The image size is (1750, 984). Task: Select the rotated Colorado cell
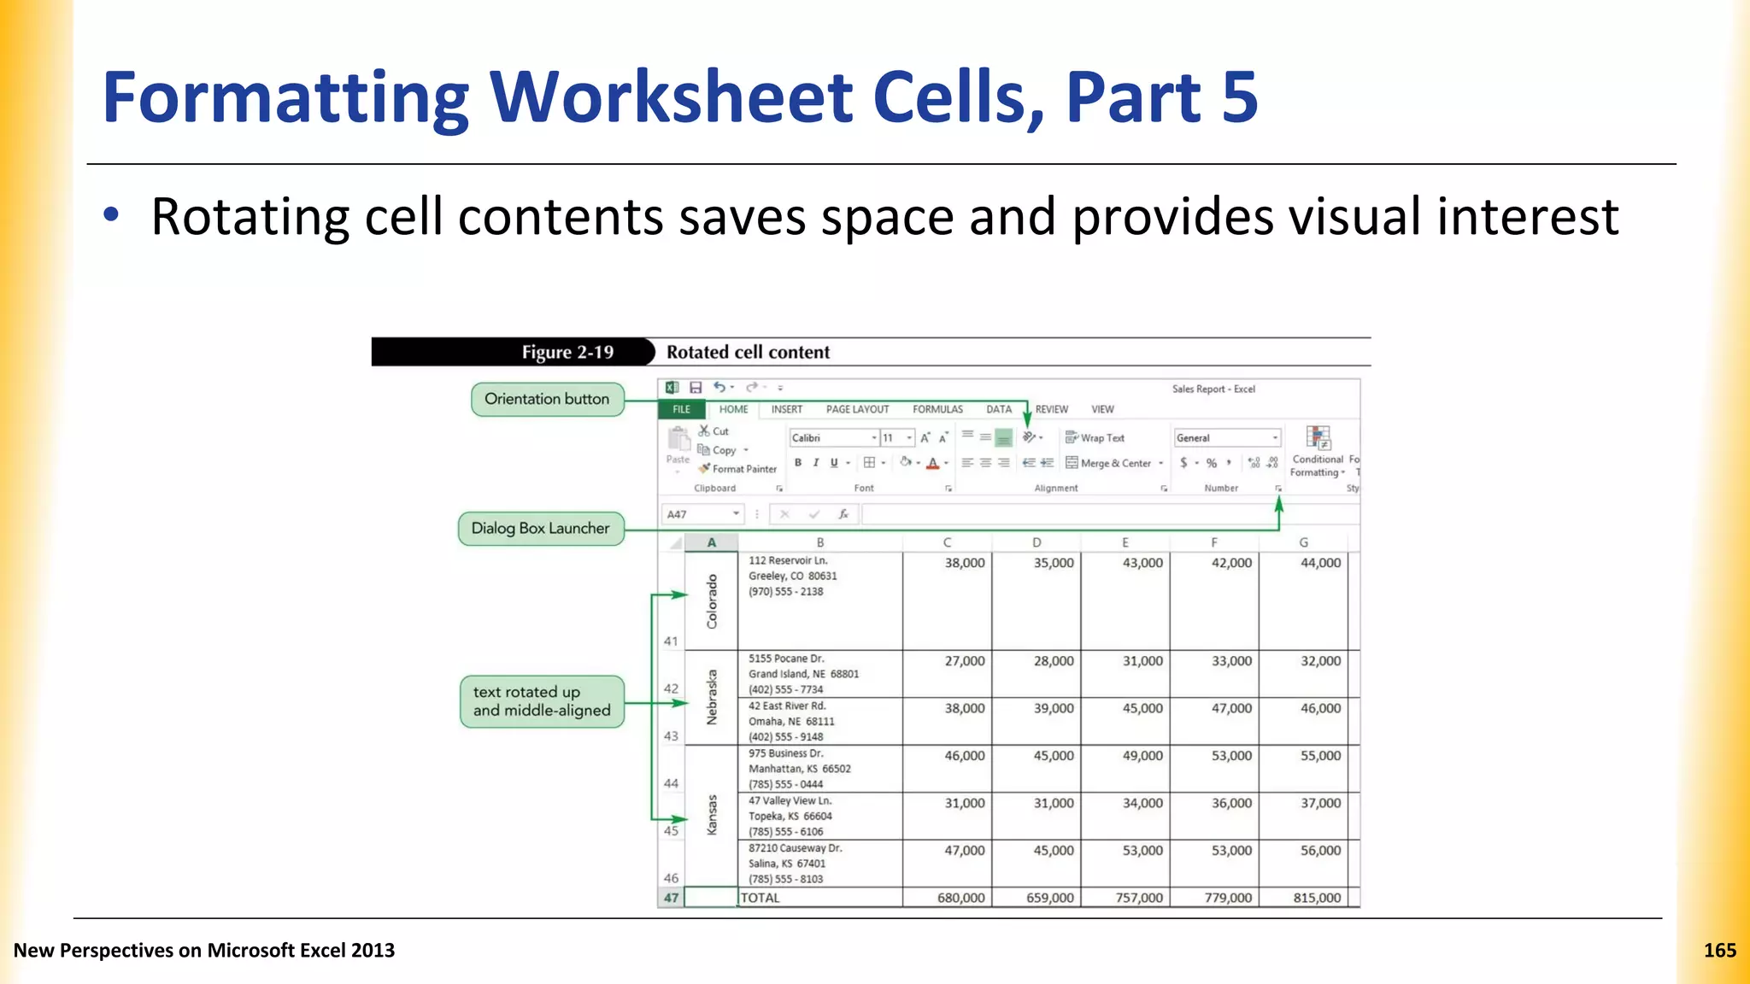[711, 601]
